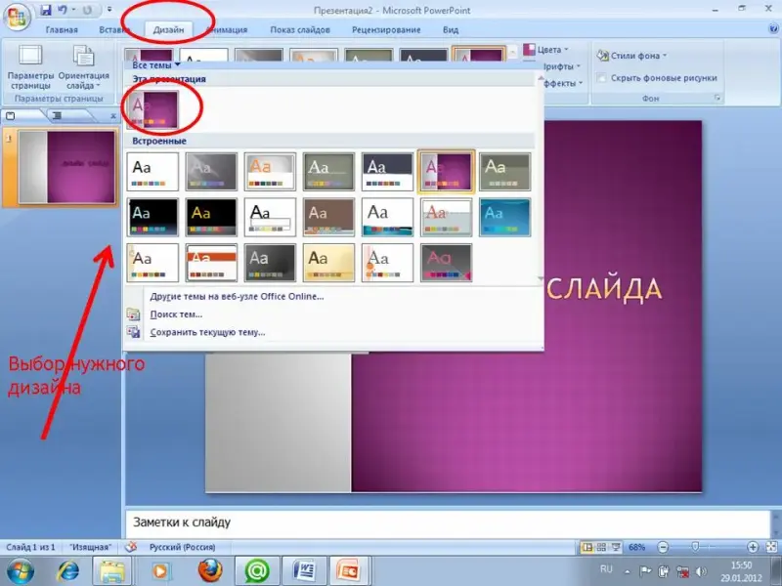Viewport: 782px width, 586px height.
Task: Click the zoom slider in status bar
Action: click(696, 547)
